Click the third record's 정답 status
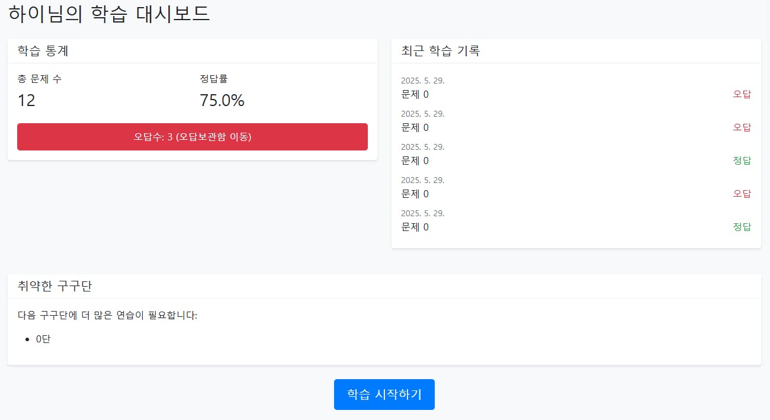 pyautogui.click(x=742, y=161)
